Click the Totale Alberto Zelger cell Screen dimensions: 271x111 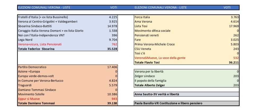point(150,85)
